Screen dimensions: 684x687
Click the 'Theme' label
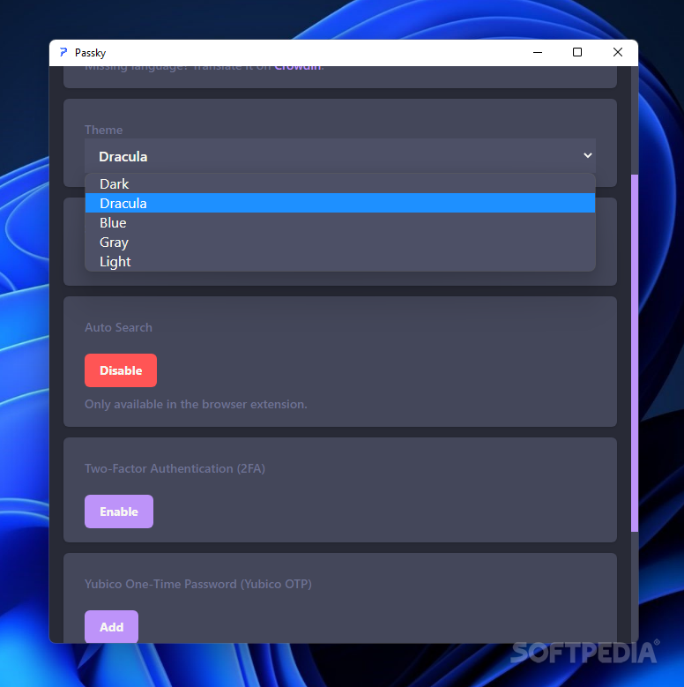(103, 130)
